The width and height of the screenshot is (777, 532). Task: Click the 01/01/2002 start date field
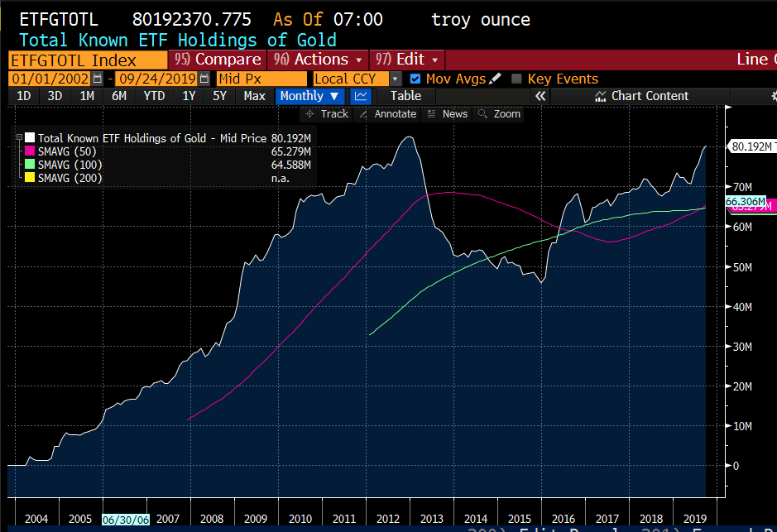(50, 79)
